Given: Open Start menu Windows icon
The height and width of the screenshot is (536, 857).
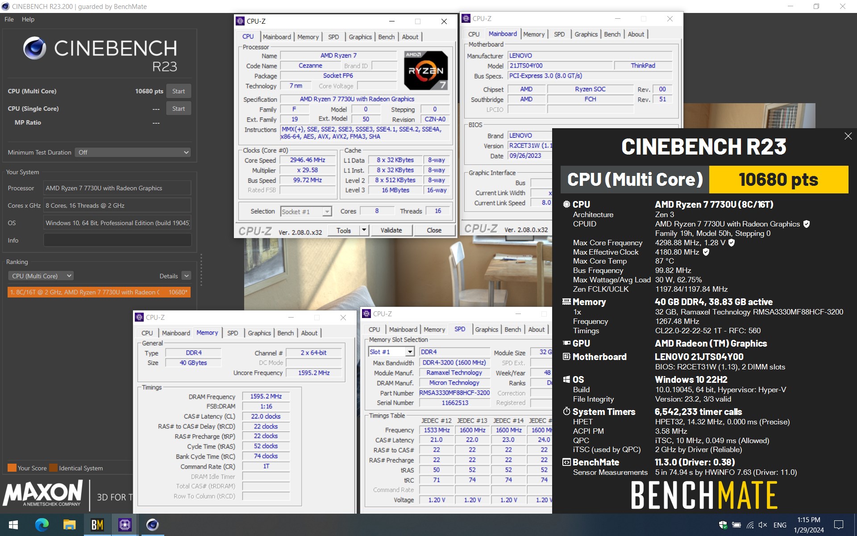Looking at the screenshot, I should [13, 525].
